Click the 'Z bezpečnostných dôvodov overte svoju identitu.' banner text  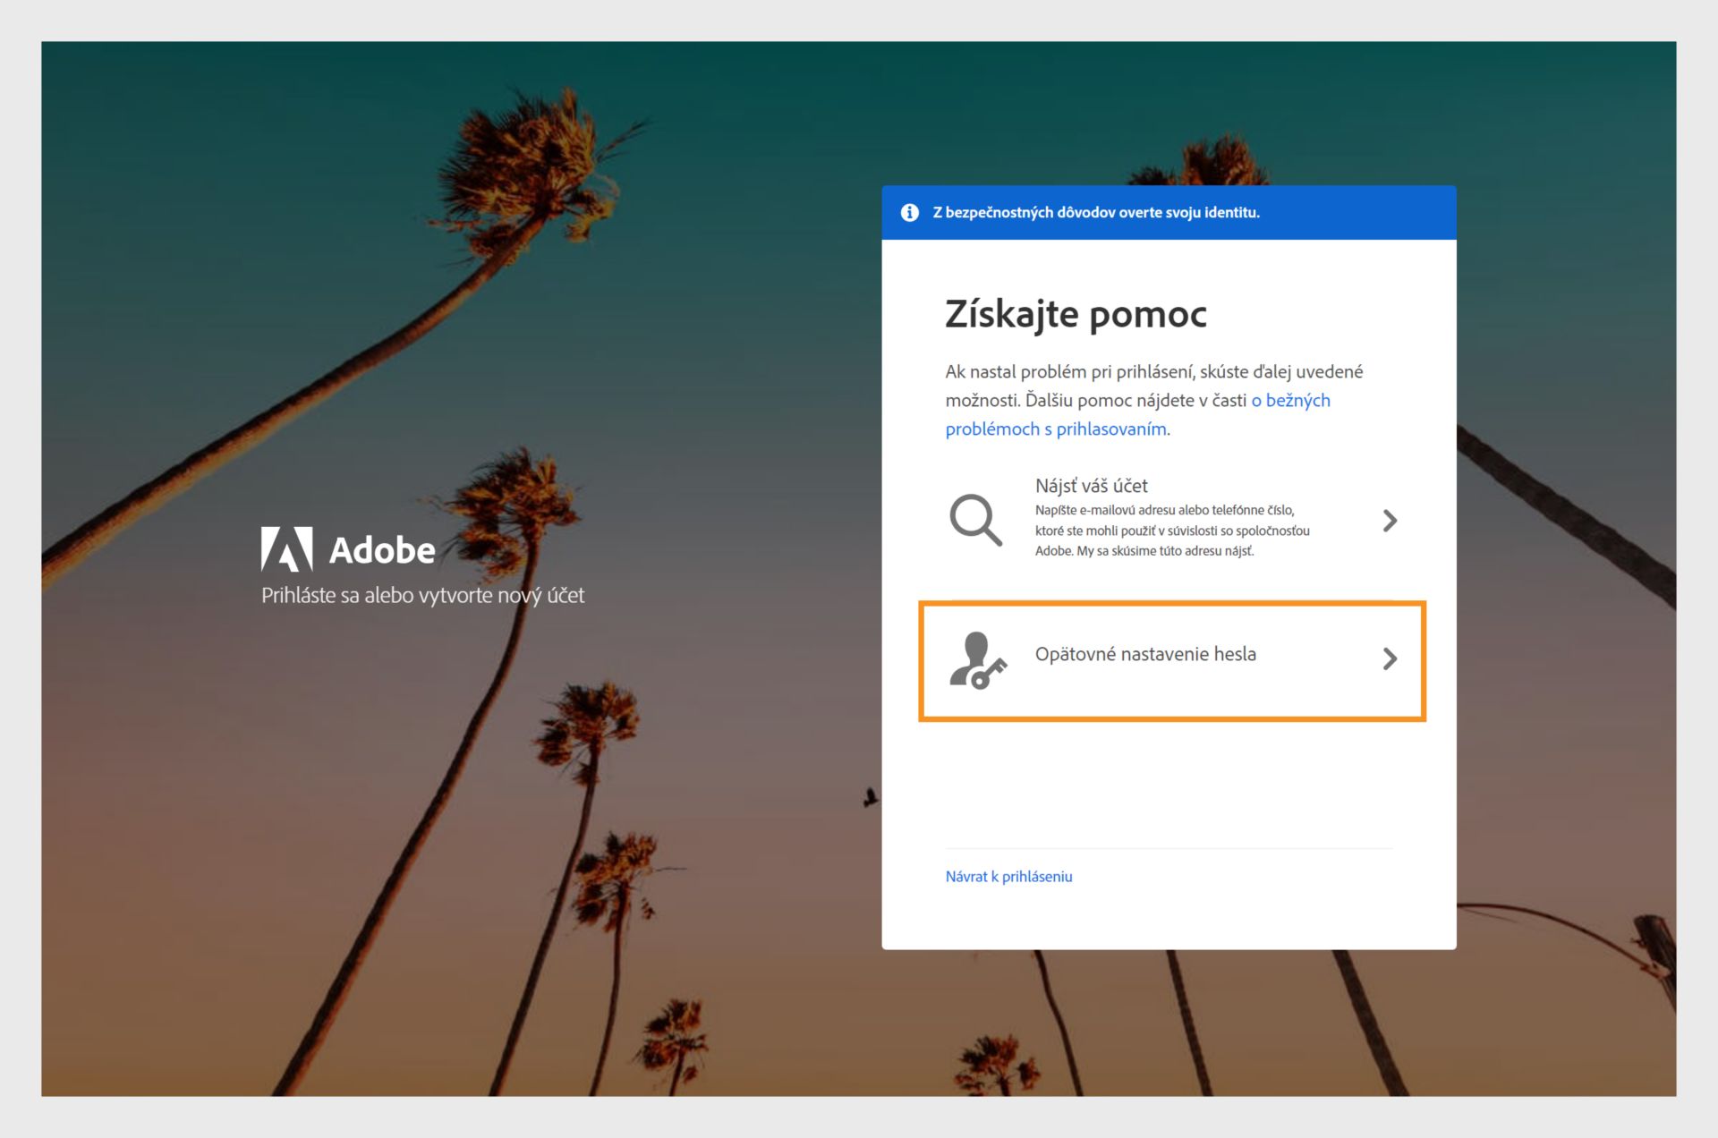[x=1096, y=212]
